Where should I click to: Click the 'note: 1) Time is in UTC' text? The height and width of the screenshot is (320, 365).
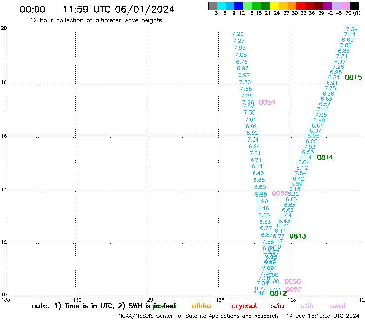click(x=73, y=306)
